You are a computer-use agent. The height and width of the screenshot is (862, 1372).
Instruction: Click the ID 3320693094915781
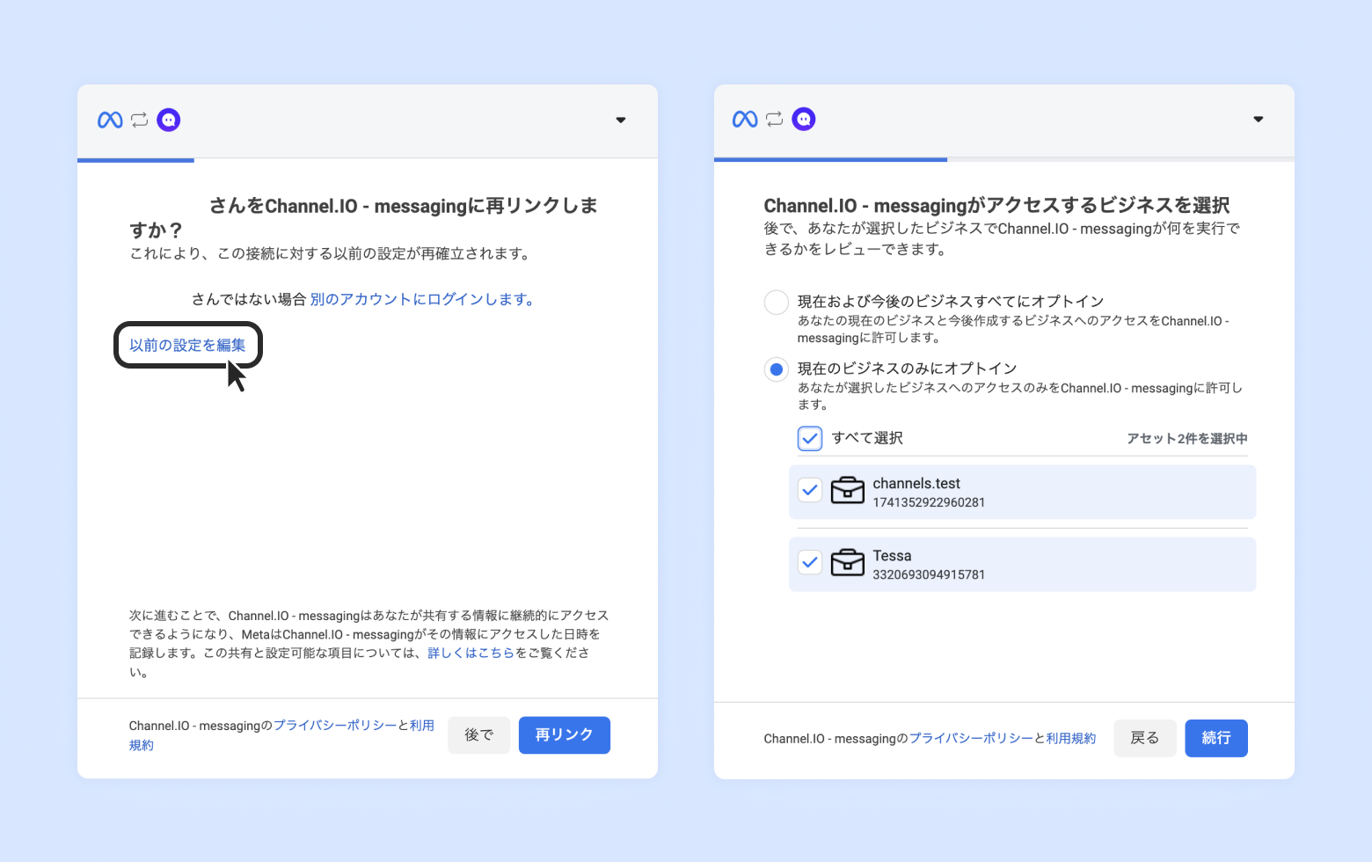[929, 574]
